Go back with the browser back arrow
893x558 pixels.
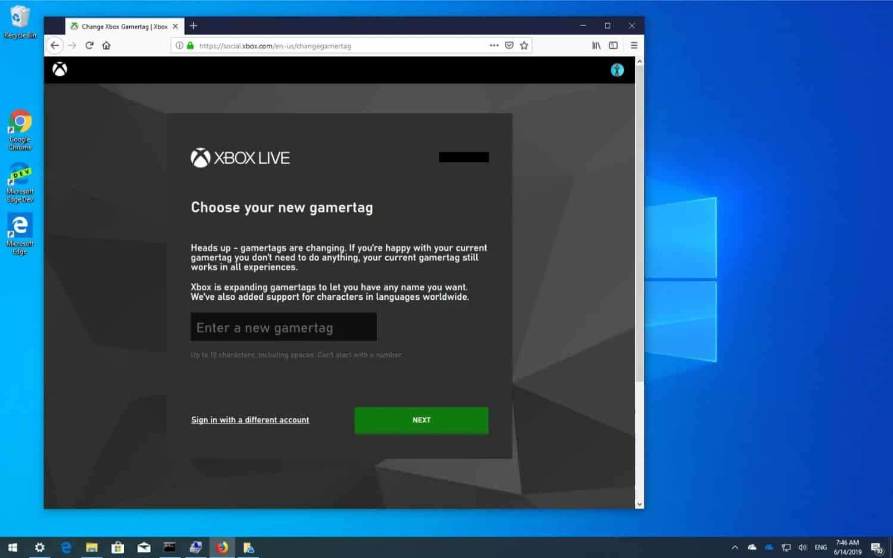(55, 45)
